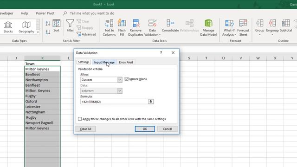Toggle the Ignore blank checkbox

[127, 79]
